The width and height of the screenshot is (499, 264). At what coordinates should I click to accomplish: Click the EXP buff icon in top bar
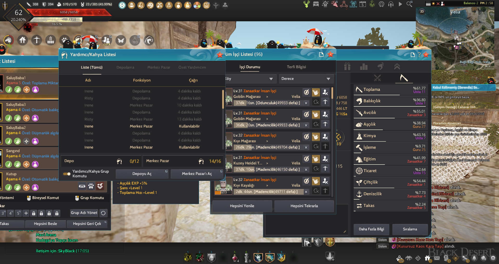click(169, 5)
